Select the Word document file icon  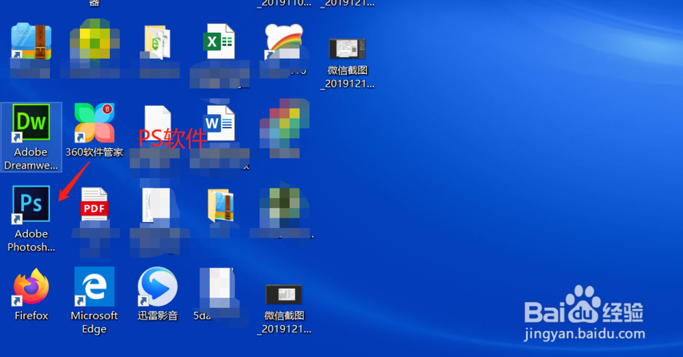tap(220, 123)
